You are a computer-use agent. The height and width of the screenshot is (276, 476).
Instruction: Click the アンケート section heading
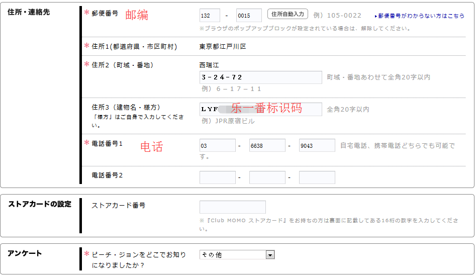[25, 253]
